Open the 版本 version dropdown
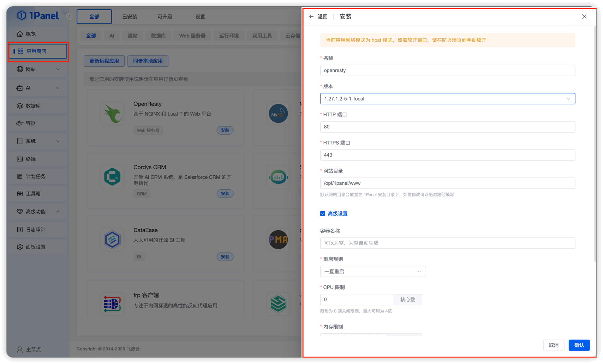This screenshot has height=364, width=603. [x=447, y=99]
